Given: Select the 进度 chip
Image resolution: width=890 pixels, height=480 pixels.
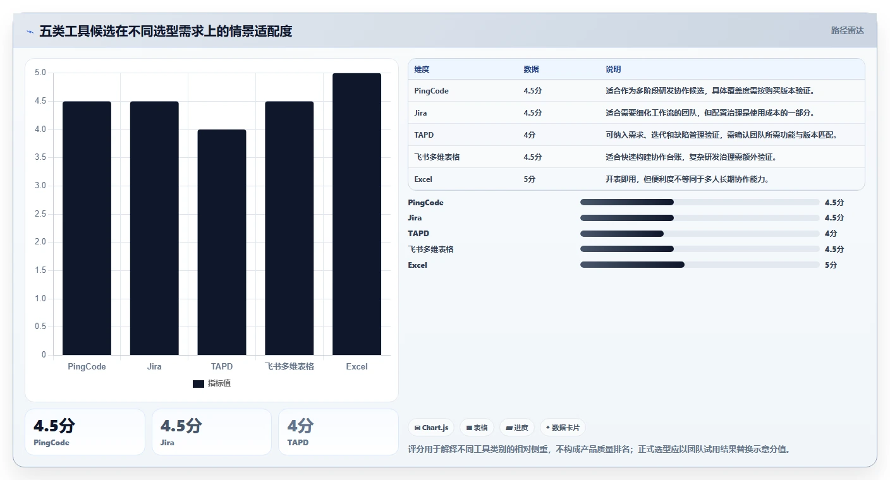Looking at the screenshot, I should (517, 428).
